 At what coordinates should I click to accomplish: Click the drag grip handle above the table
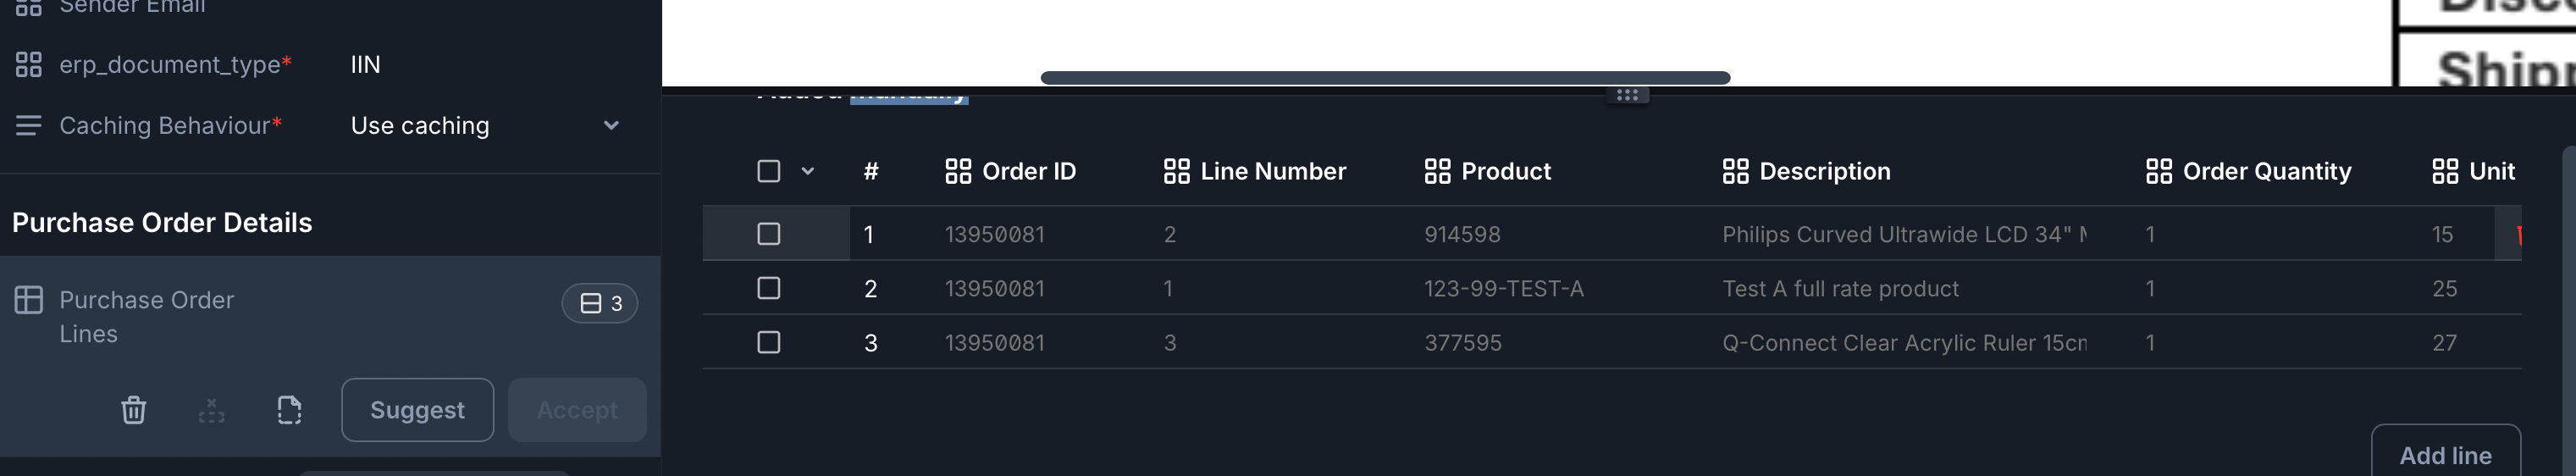click(1627, 95)
